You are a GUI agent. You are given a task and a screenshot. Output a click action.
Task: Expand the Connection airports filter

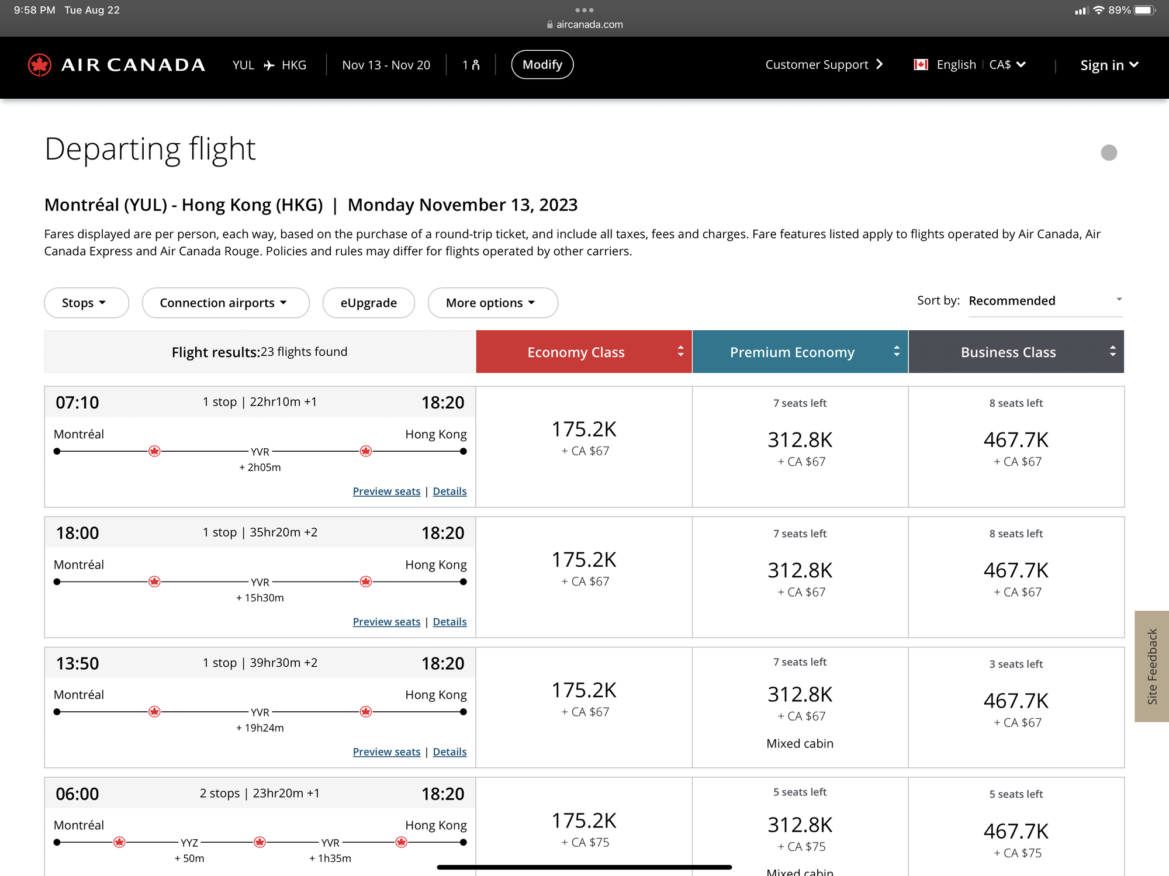pyautogui.click(x=225, y=303)
